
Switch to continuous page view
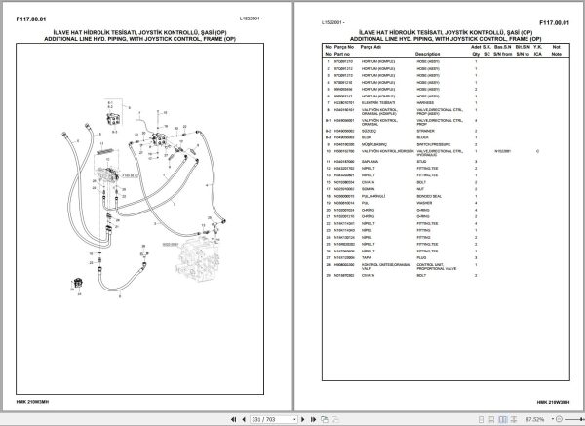point(491,419)
